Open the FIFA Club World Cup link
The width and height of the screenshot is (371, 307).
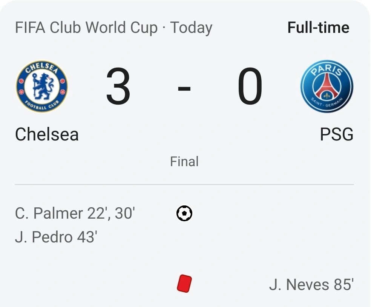[86, 27]
